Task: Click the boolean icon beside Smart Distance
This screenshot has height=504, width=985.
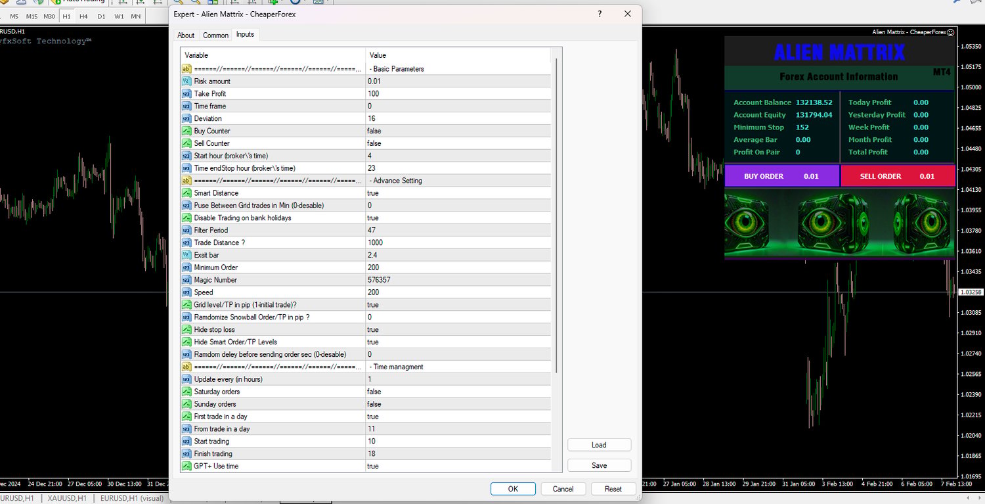Action: click(186, 193)
